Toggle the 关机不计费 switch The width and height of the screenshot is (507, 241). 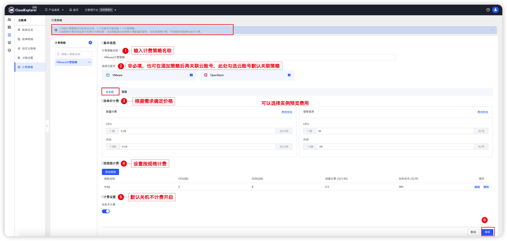106,211
